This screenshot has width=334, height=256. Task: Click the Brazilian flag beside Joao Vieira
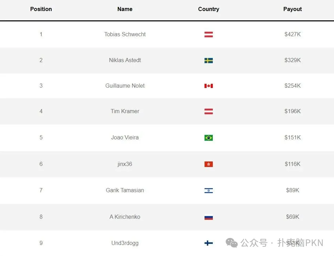tap(208, 138)
